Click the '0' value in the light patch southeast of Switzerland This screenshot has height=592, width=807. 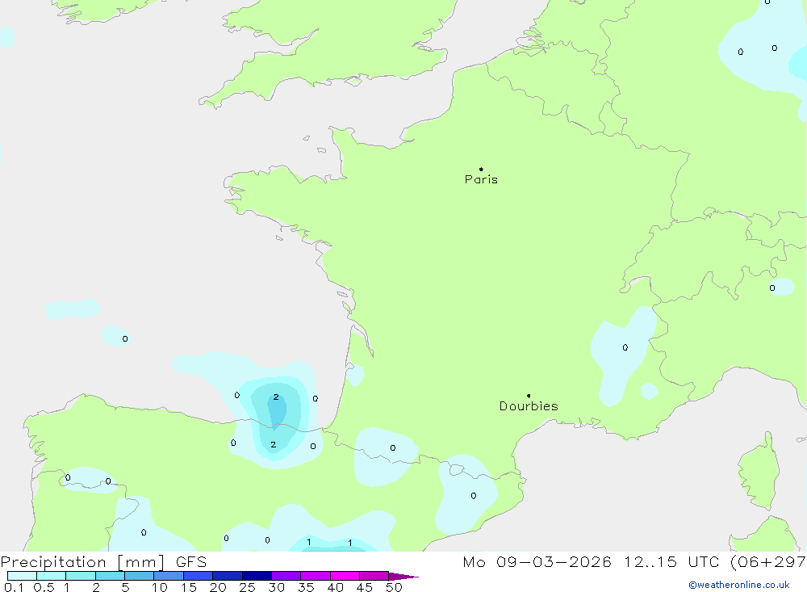pyautogui.click(x=772, y=288)
